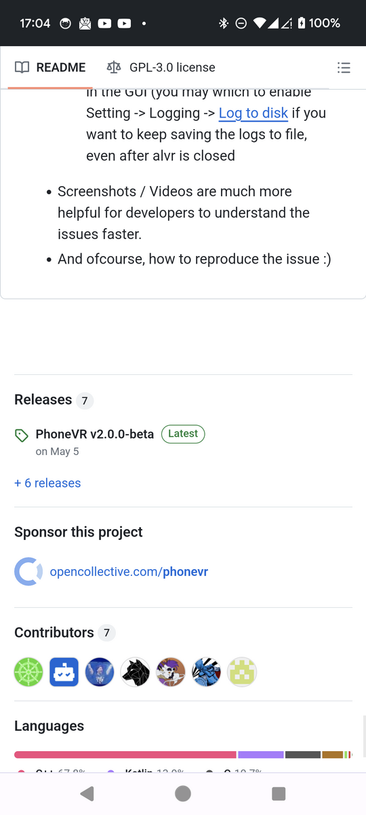
Task: Open the Releases section heading
Action: 43,399
